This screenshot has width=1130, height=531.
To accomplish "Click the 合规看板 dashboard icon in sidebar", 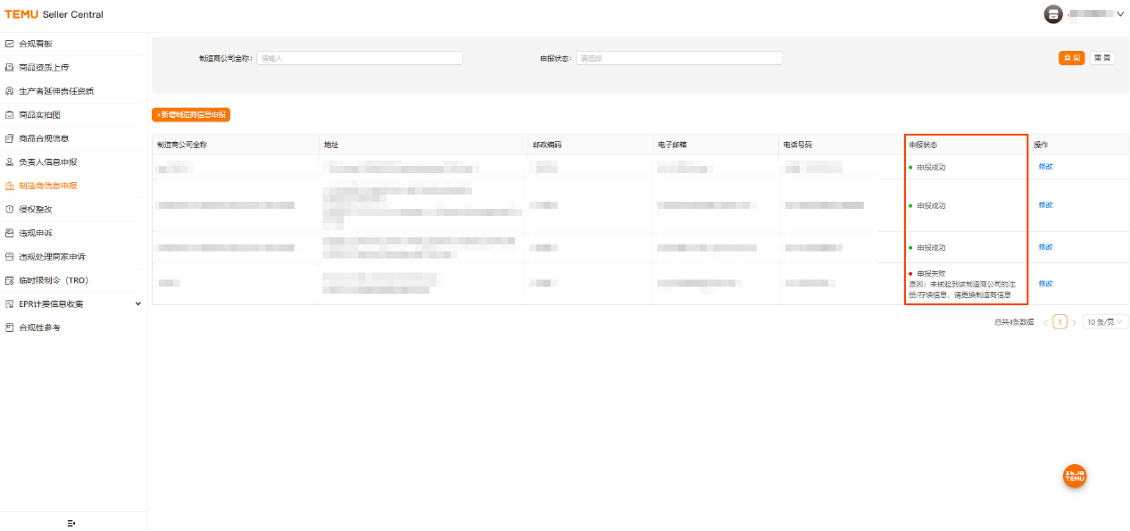I will point(10,44).
